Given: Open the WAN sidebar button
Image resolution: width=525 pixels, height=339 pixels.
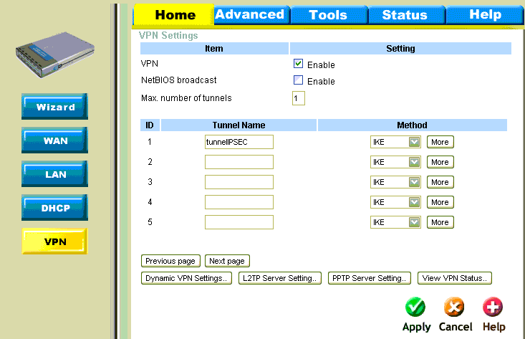Looking at the screenshot, I should [x=55, y=140].
